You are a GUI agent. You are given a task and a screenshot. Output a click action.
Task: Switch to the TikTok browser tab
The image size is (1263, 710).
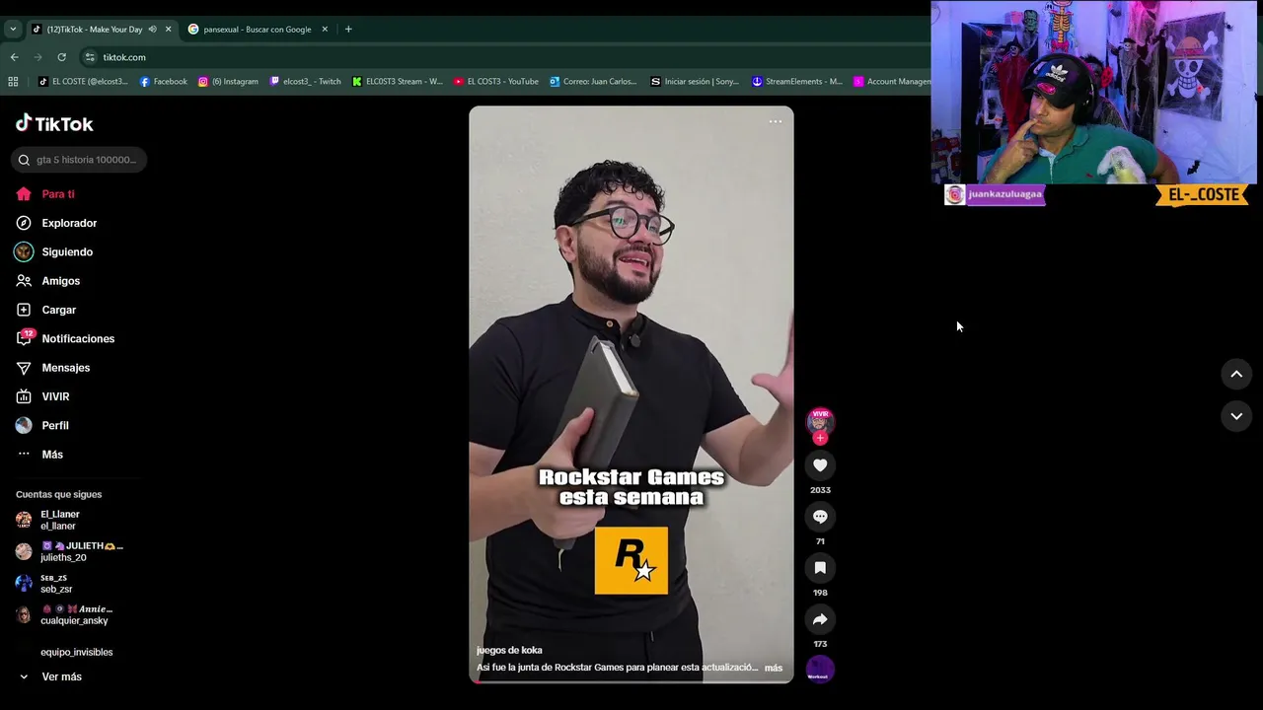[x=94, y=30]
